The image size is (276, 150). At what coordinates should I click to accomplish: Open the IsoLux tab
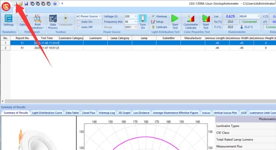click(x=206, y=113)
